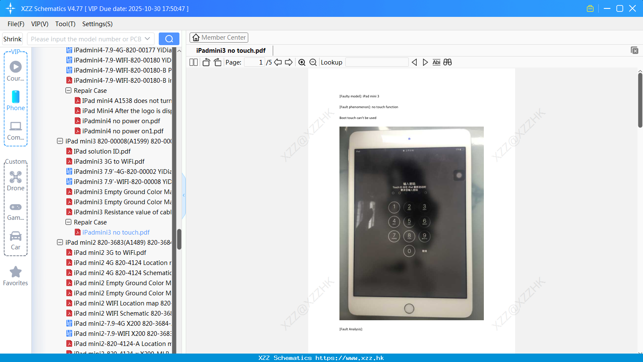
Task: Collapse the Repair Case node under iPad mini4
Action: click(68, 91)
